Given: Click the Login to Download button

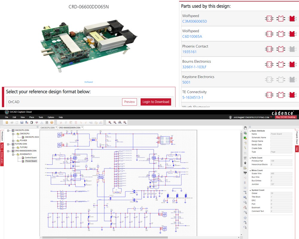Looking at the screenshot, I should tap(156, 102).
